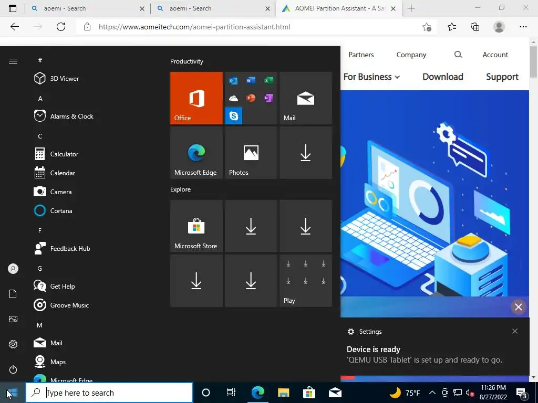The height and width of the screenshot is (403, 538).
Task: Open OneNote icon in Office apps tile
Action: coord(268,98)
